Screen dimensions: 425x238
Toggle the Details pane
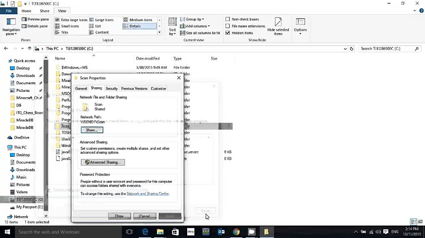[35, 26]
